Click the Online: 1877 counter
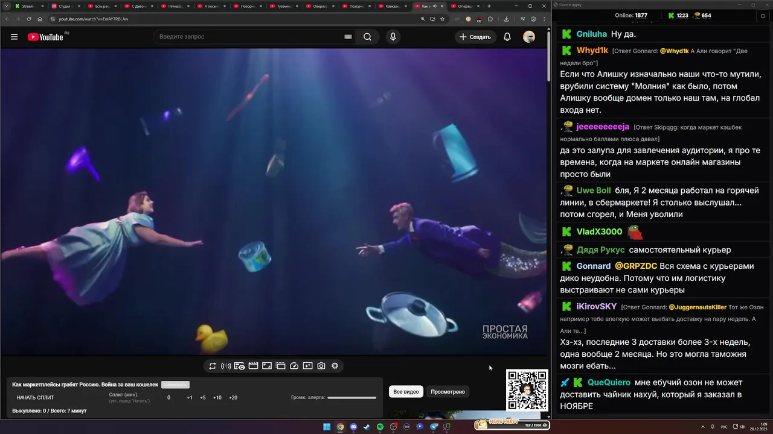 pyautogui.click(x=631, y=16)
